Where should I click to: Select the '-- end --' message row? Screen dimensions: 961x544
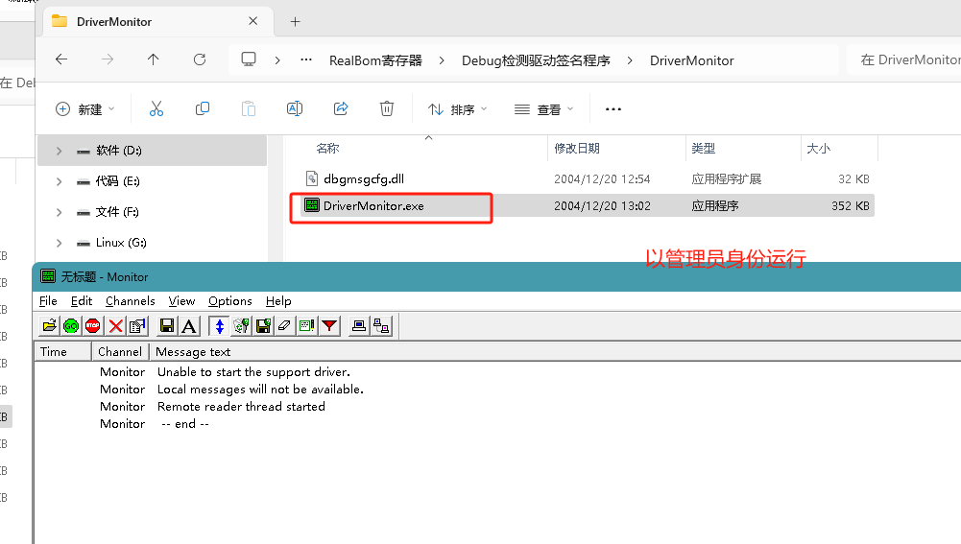185,423
